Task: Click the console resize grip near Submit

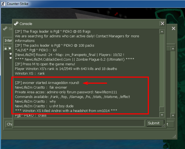Action: click(163, 125)
